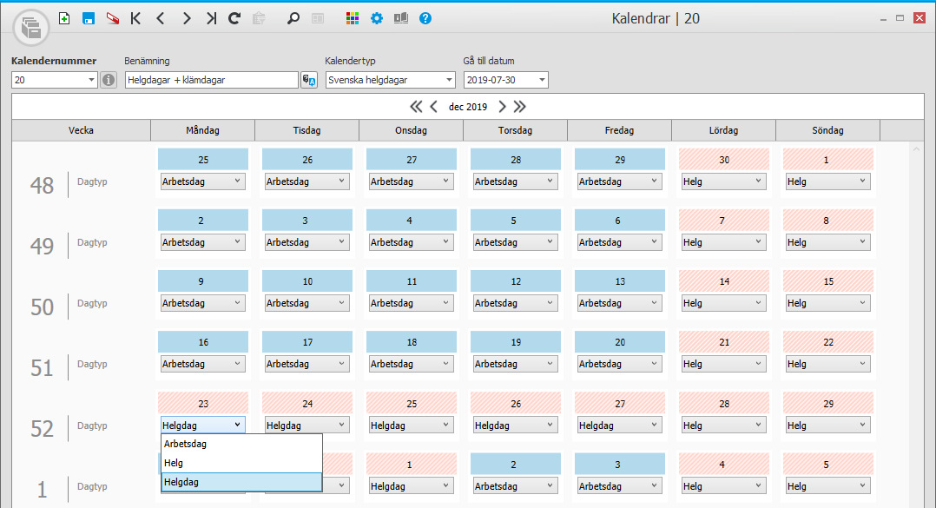Click the new record icon
The width and height of the screenshot is (936, 508).
coord(64,18)
